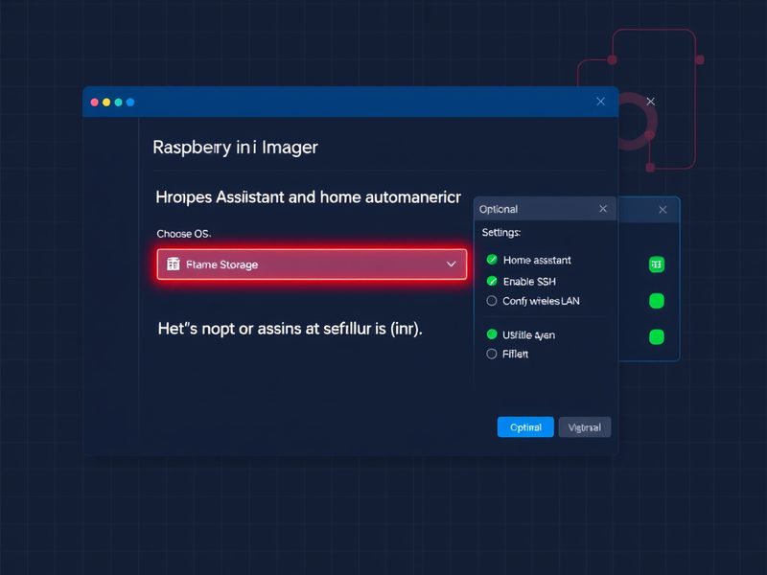
Task: Click the Optional panel title
Action: click(499, 209)
